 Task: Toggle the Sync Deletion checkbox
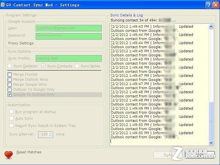pos(10,66)
